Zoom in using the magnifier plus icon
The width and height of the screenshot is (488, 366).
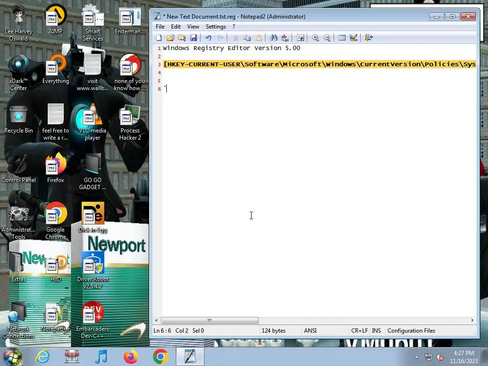(x=315, y=38)
